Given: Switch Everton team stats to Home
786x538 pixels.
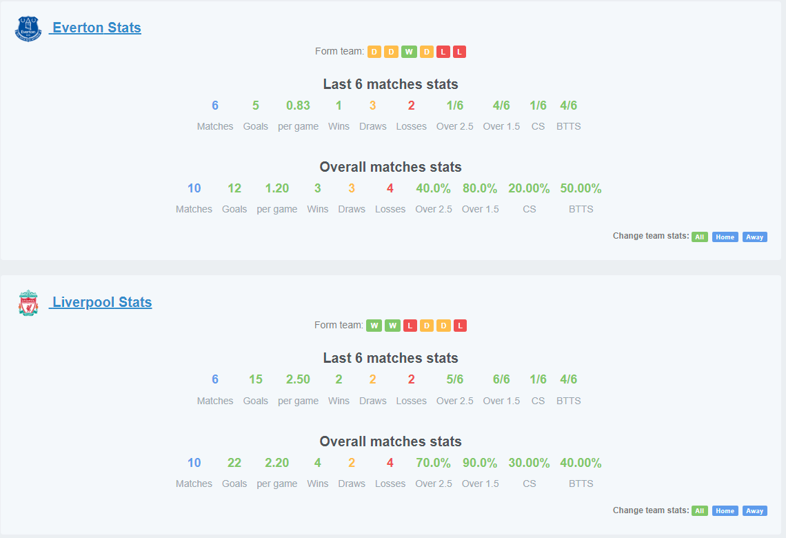Looking at the screenshot, I should coord(725,237).
